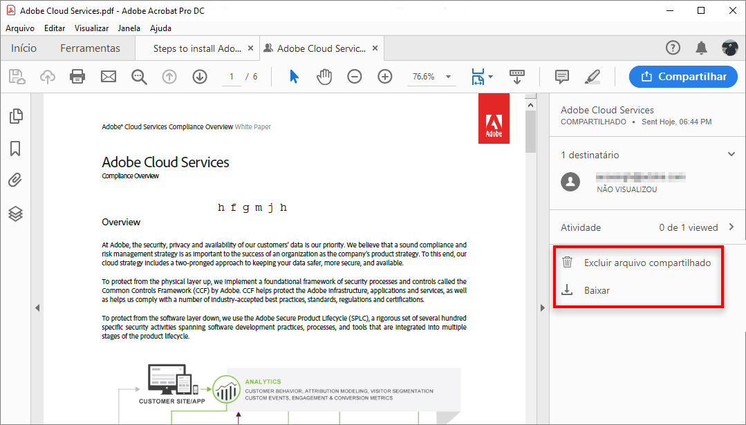Image resolution: width=746 pixels, height=425 pixels.
Task: Click the NÃO VISUALIZOU status text
Action: coord(626,189)
